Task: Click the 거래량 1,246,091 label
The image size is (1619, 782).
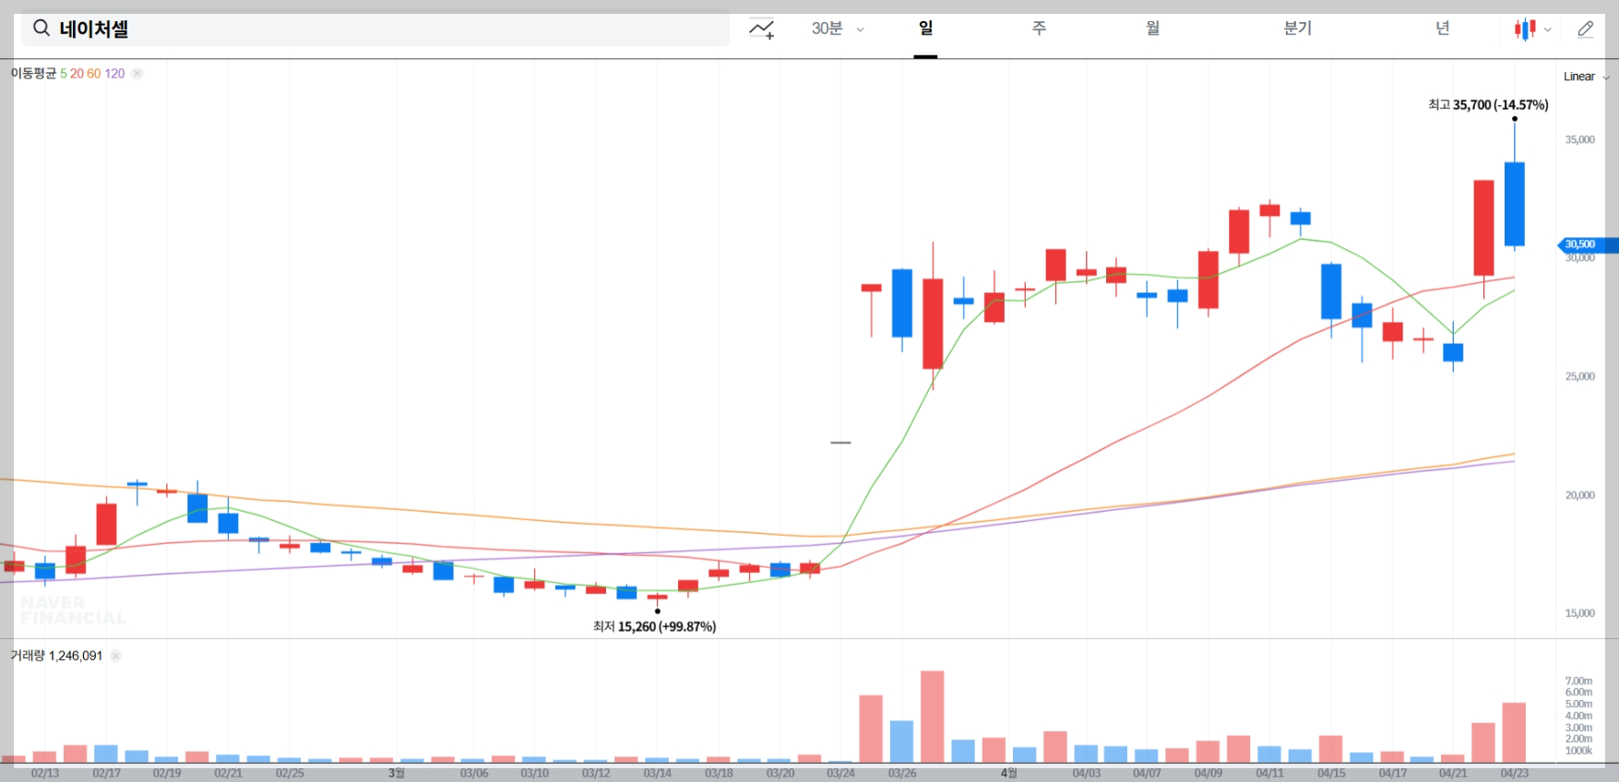Action: coord(56,656)
